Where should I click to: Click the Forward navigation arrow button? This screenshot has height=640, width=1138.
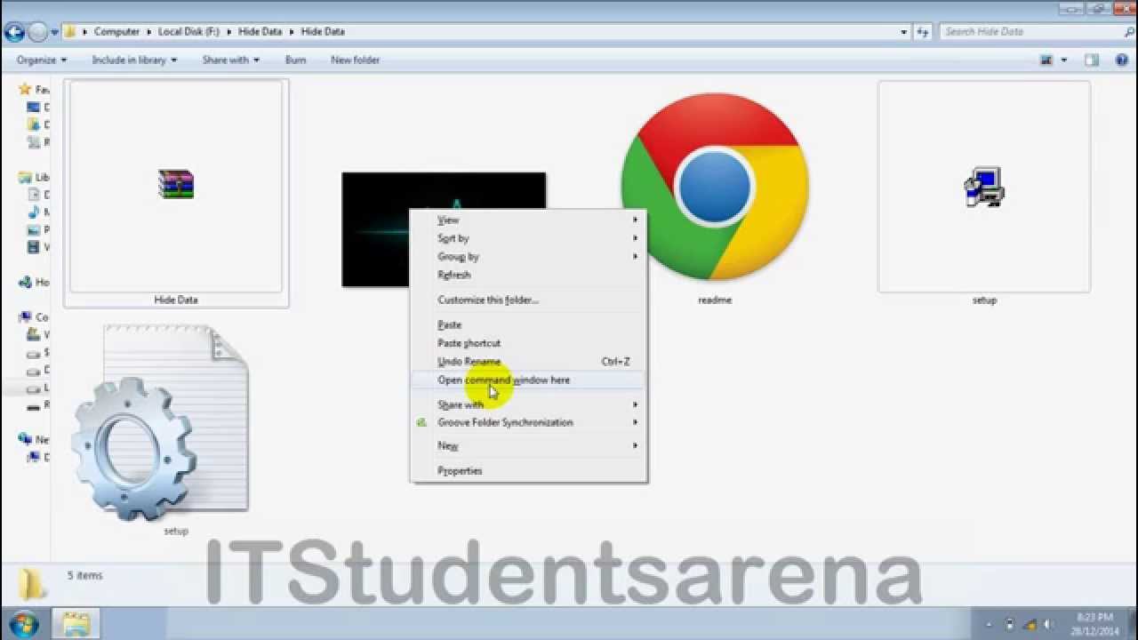coord(38,32)
